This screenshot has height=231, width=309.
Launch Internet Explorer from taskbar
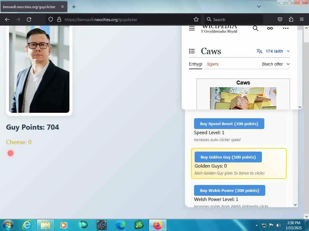click(27, 225)
